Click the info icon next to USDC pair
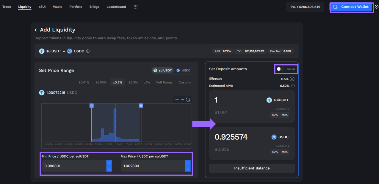Image resolution: width=379 pixels, height=184 pixels. 88,51
